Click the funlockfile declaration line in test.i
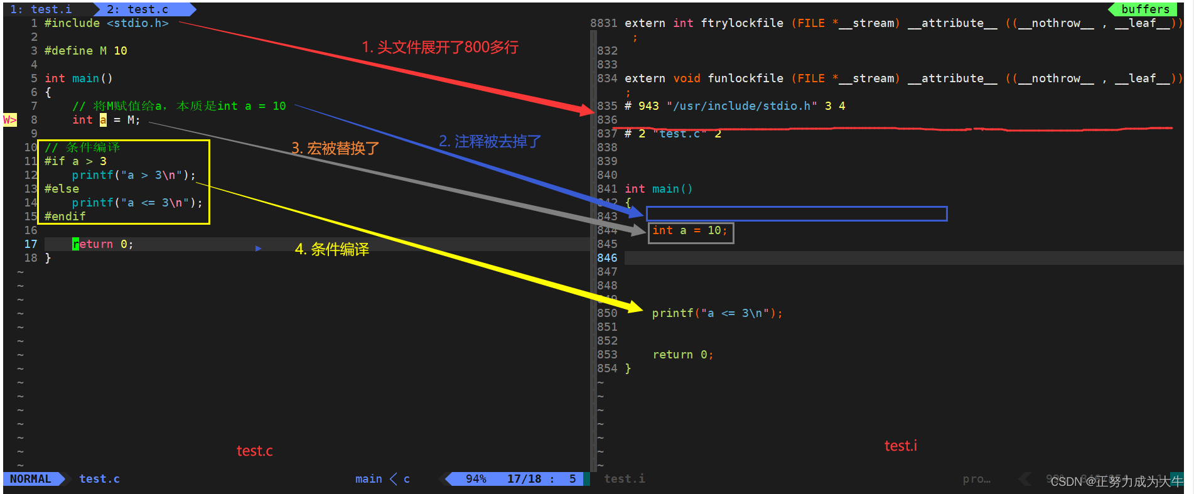 click(903, 78)
